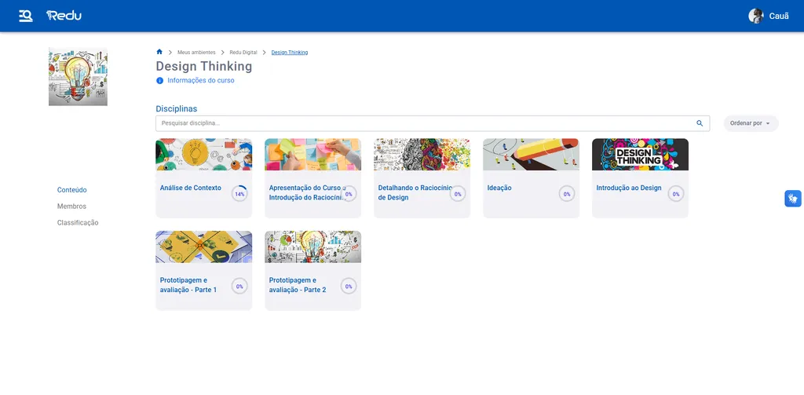Open the sign language accessibility widget

(793, 198)
